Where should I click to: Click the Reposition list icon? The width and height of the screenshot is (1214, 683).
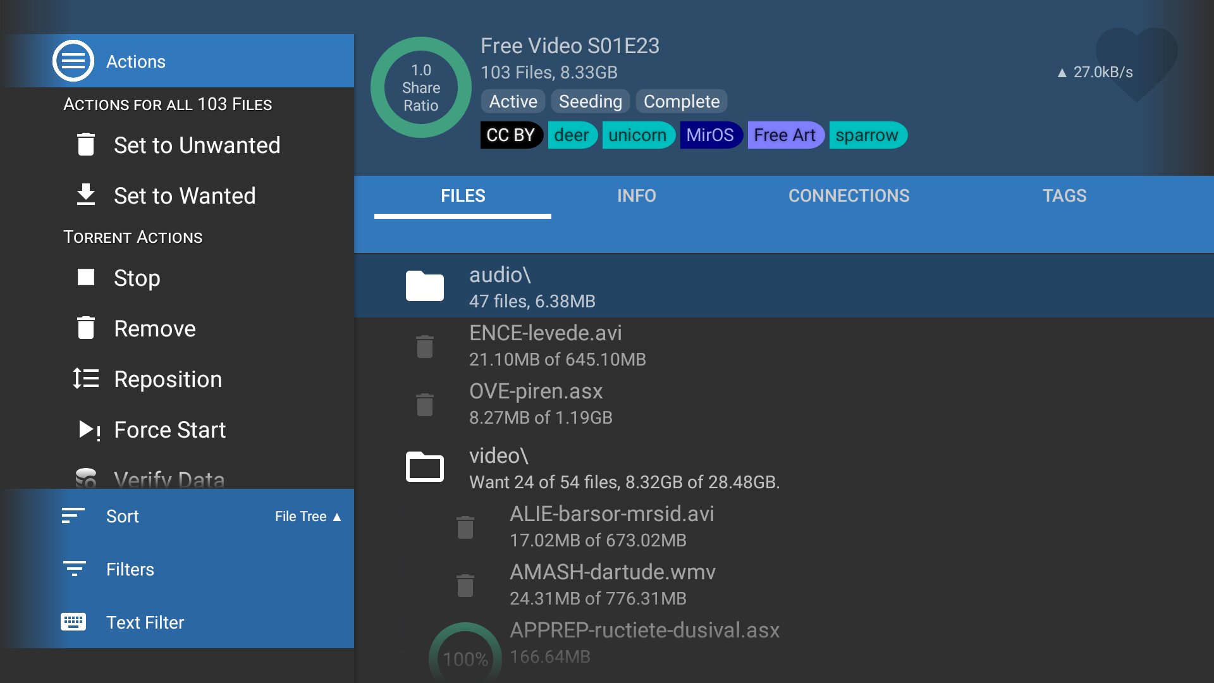click(86, 379)
